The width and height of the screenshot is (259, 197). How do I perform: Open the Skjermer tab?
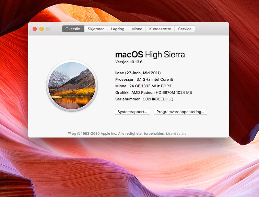tap(96, 29)
